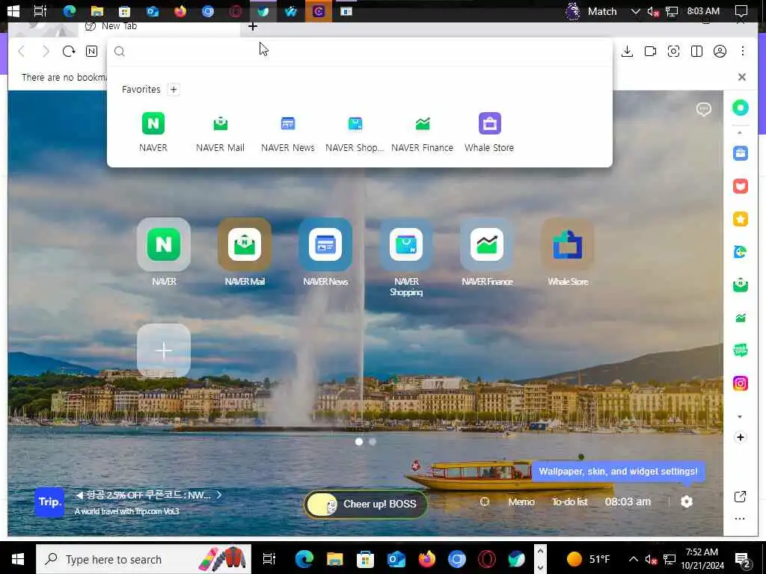Select second wallpaper page dot

373,442
